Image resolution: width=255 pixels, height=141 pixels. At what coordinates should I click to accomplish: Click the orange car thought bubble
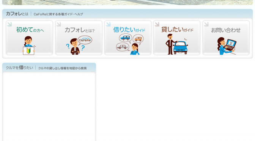tap(138, 39)
